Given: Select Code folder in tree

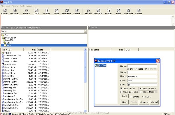Looking at the screenshot, I should pyautogui.click(x=8, y=43).
